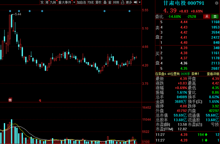Image resolution: width=220 pixels, height=144 pixels.
Task: Expand the final toolbar dropdown arrow
Action: [140, 2]
